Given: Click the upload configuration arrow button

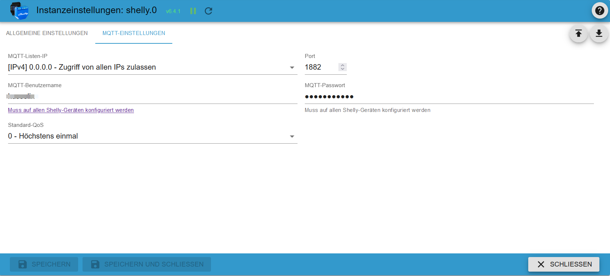Looking at the screenshot, I should click(579, 34).
